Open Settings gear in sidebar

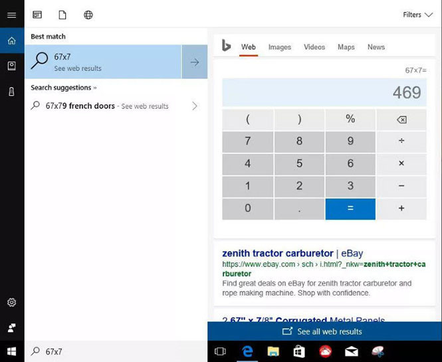[11, 302]
